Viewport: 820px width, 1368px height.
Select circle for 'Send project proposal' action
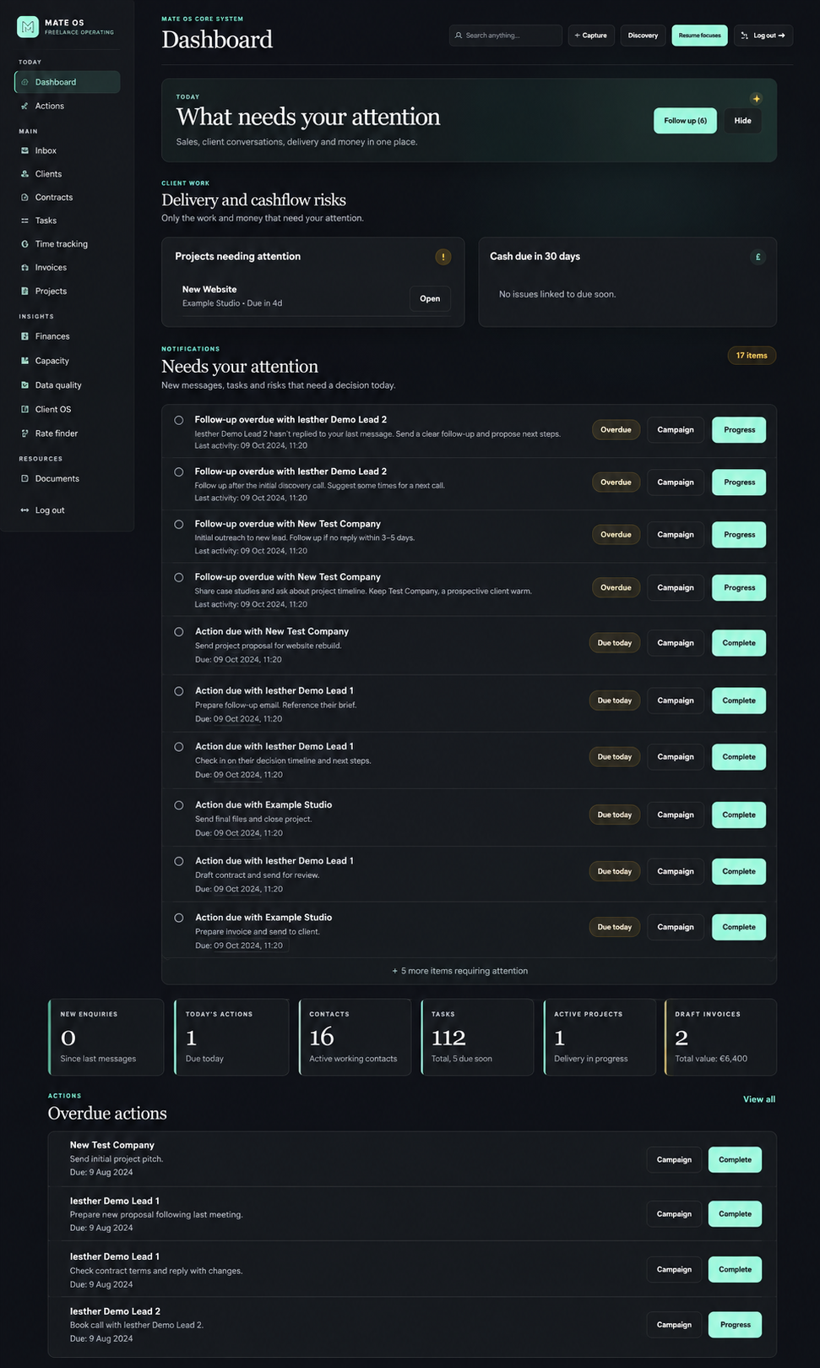coord(179,632)
